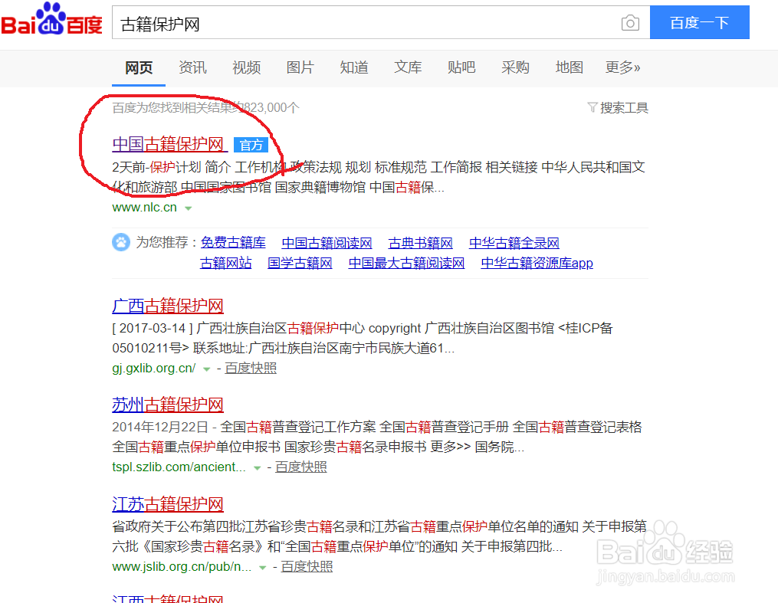Click the 搜索工具 funnel icon
Viewport: 778px width, 603px height.
click(x=593, y=107)
